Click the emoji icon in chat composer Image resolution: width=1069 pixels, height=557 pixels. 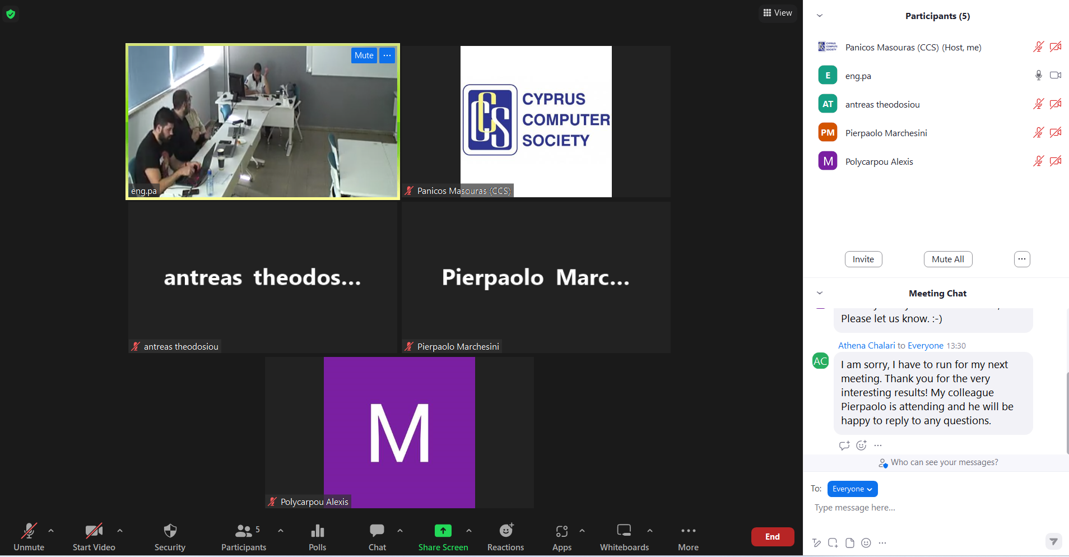click(x=866, y=542)
